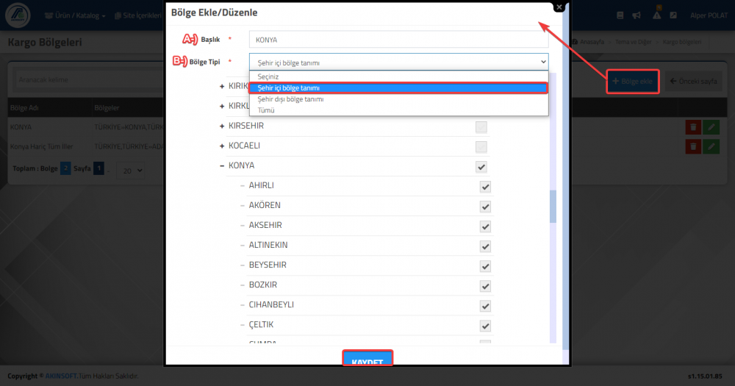Delete the KONYA region row
Screen dimensions: 735x386
pyautogui.click(x=693, y=127)
